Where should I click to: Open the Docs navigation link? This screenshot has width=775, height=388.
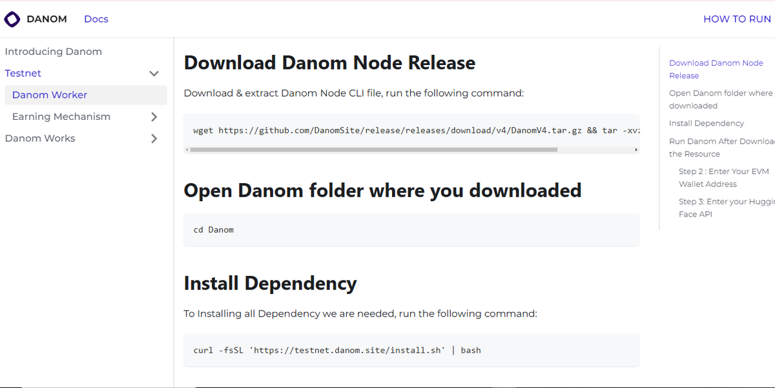[96, 19]
